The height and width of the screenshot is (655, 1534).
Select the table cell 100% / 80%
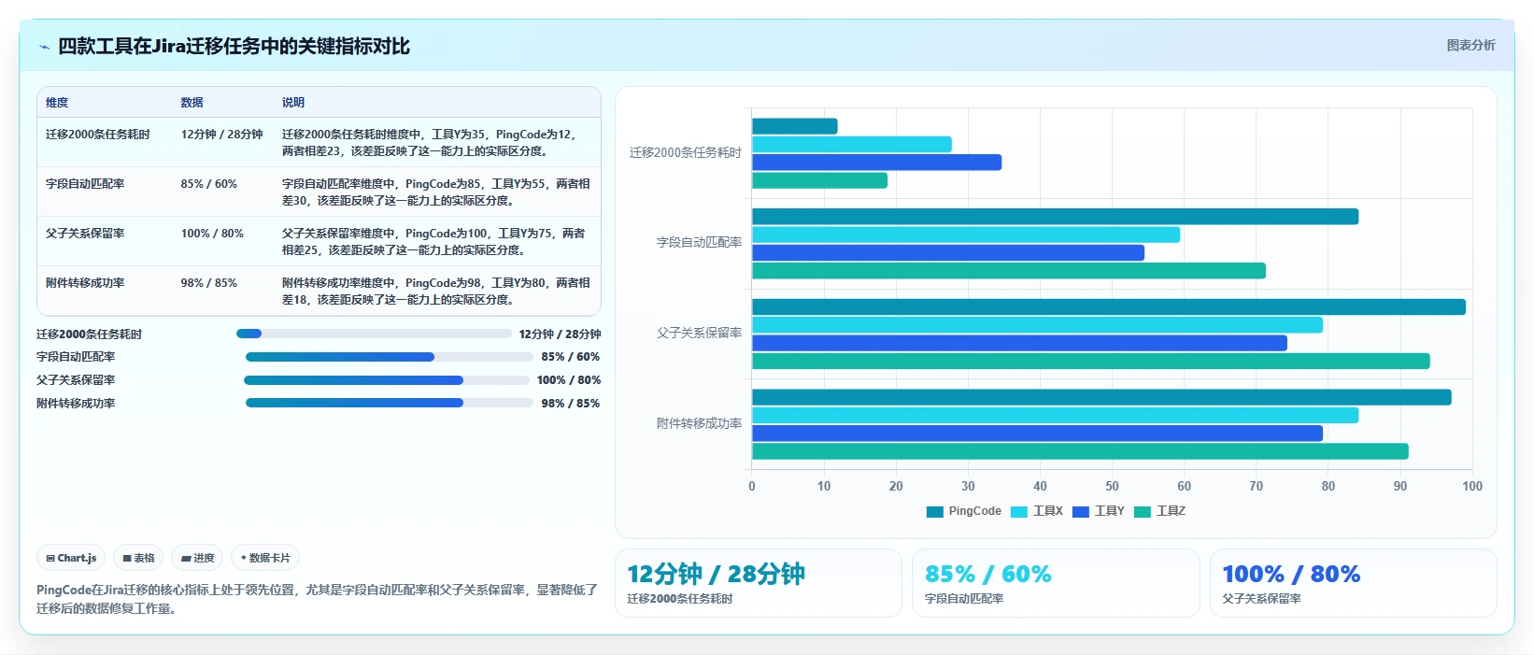tap(212, 234)
